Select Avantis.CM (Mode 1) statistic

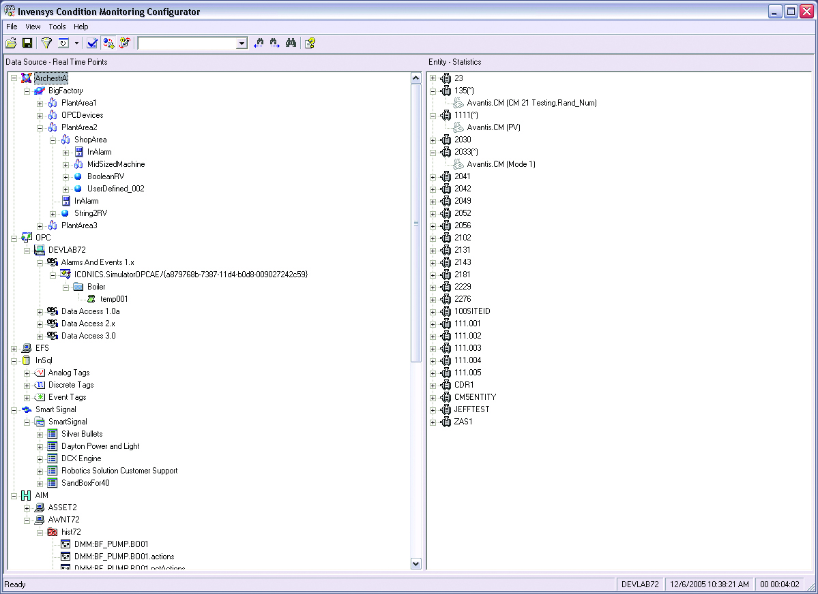pyautogui.click(x=501, y=164)
